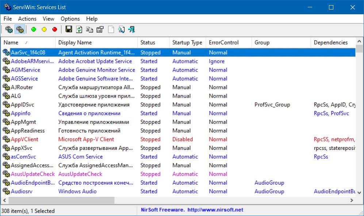This screenshot has width=364, height=216.
Task: Sort by the Status column header
Action: coord(153,42)
